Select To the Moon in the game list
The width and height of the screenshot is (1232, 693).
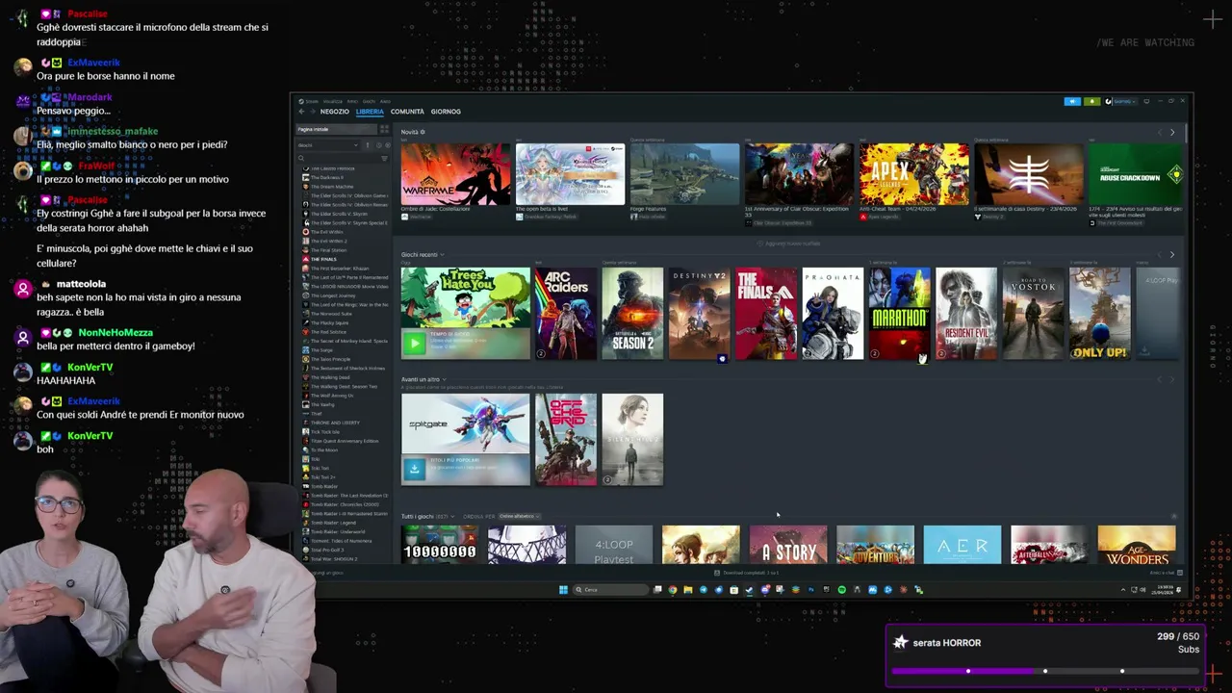[x=325, y=449]
